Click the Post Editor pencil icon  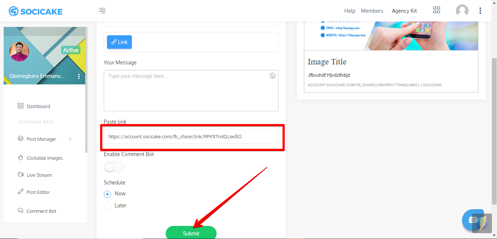(20, 192)
